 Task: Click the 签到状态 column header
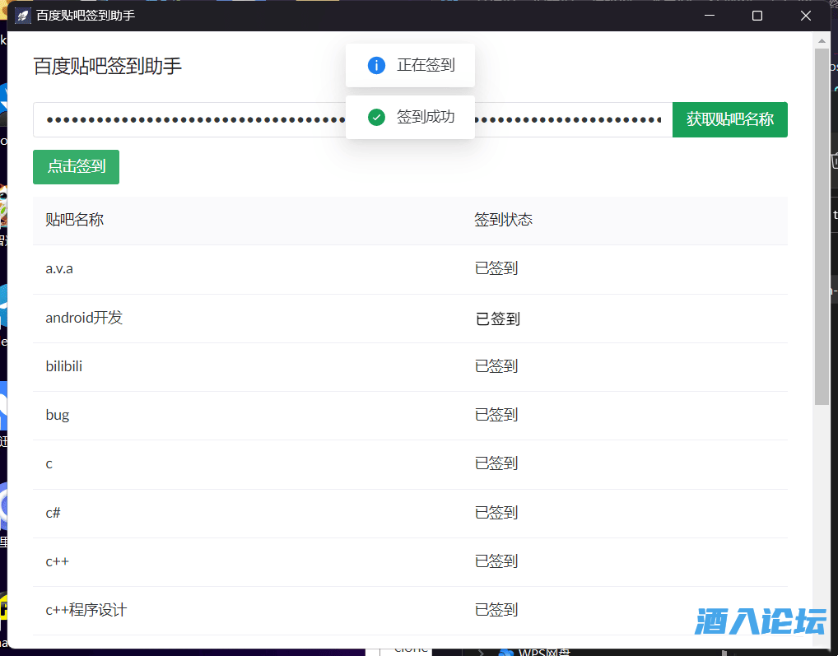pos(503,220)
